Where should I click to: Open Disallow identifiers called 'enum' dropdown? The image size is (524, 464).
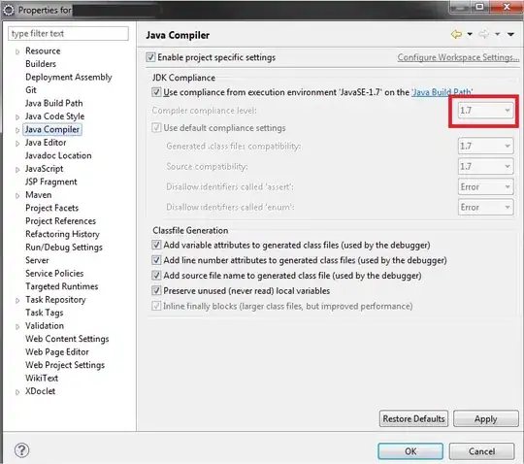pyautogui.click(x=485, y=208)
